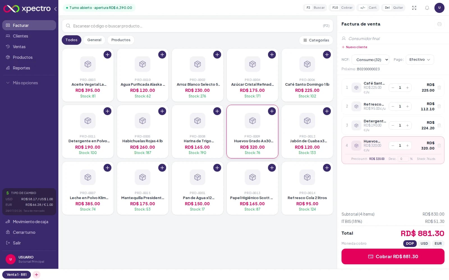Add Harina de Trigo using its plus icon

point(217,111)
